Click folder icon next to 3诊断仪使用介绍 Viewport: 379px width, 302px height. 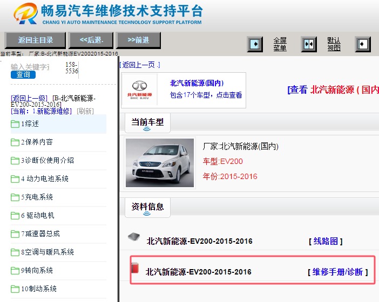pyautogui.click(x=15, y=161)
